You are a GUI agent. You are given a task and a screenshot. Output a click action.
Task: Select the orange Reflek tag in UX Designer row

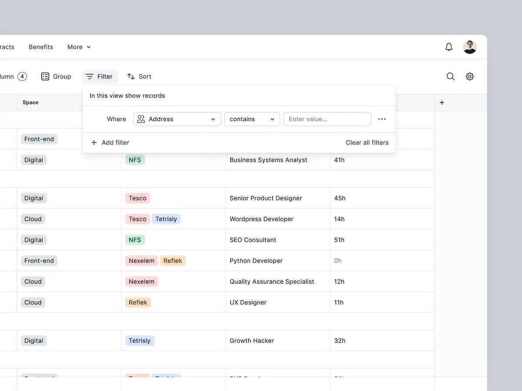pos(138,302)
